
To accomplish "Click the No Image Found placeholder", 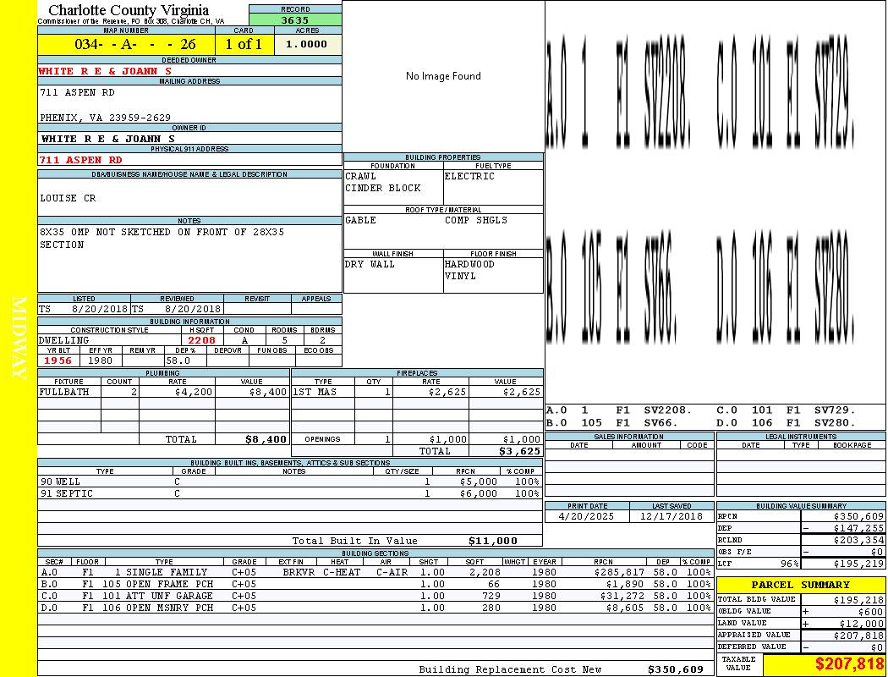I will [443, 76].
